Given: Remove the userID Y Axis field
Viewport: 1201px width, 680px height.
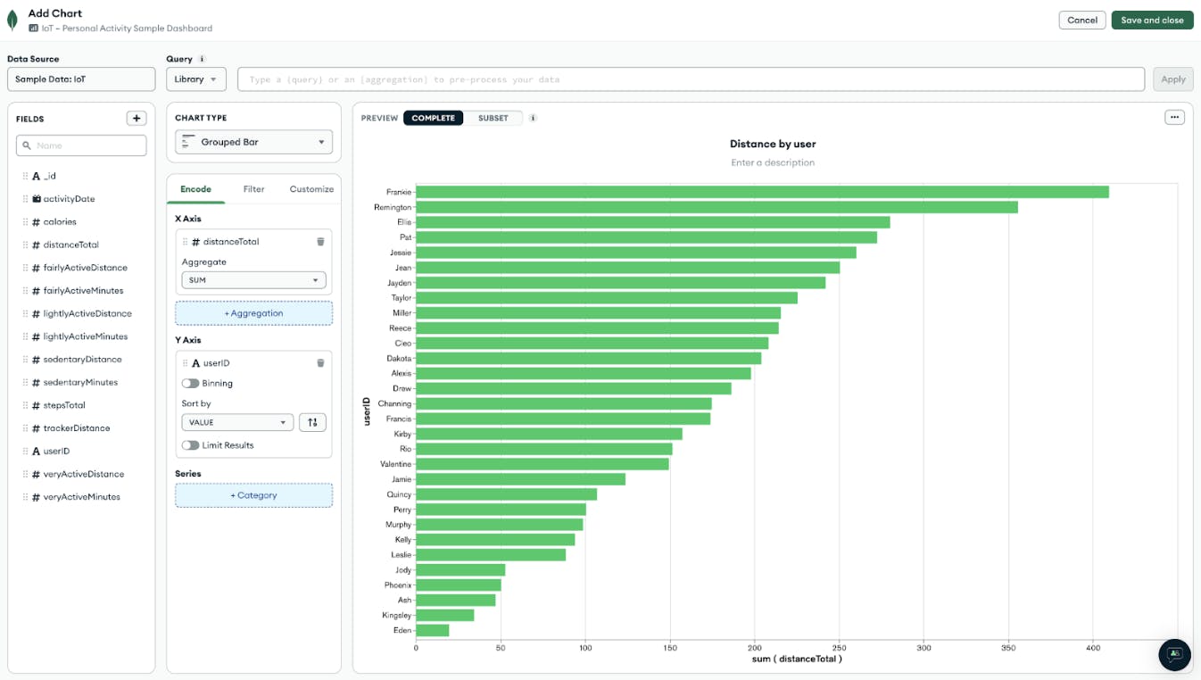Looking at the screenshot, I should point(320,363).
